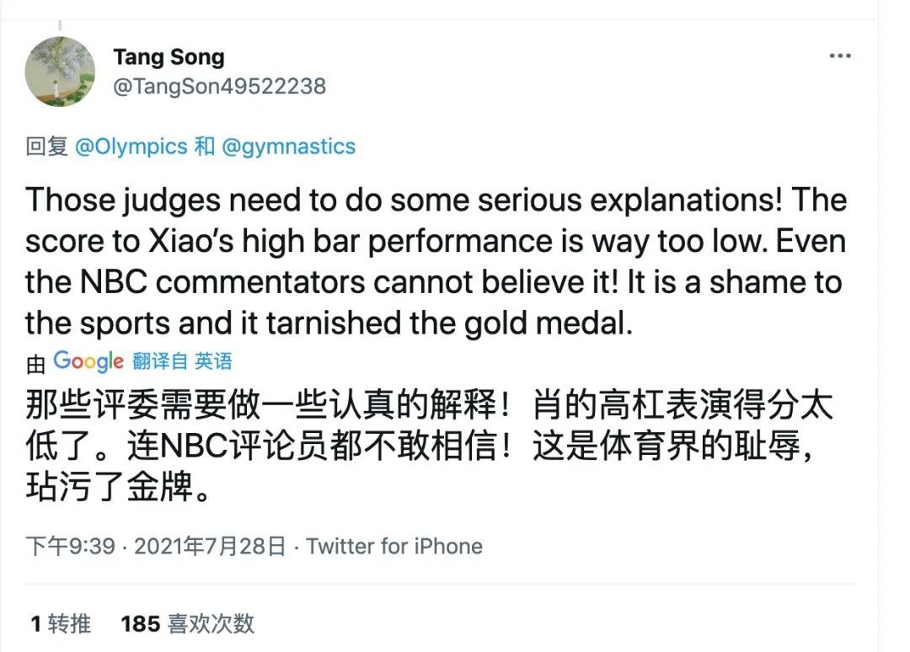
Task: View the 185 喜欢次数 likes count
Action: point(187,625)
